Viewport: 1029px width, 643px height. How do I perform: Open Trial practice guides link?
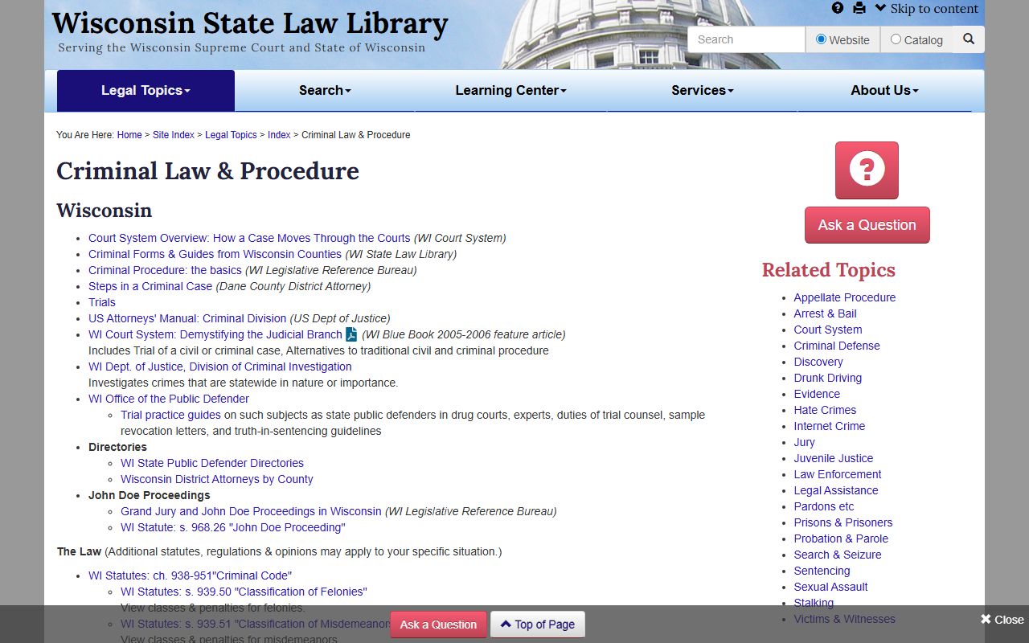point(170,415)
